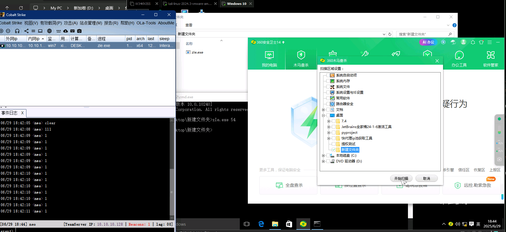Switch to the kali-linux VM tab

(189, 4)
